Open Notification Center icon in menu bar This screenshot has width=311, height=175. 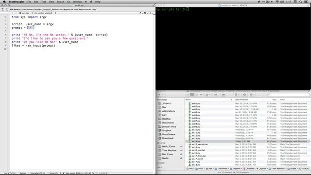[x=306, y=2]
